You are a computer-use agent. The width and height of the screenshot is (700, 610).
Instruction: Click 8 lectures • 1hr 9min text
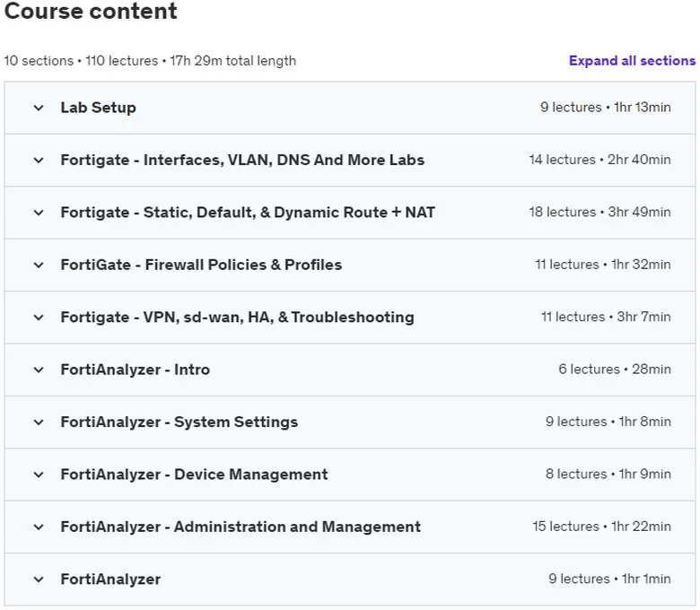pyautogui.click(x=608, y=474)
